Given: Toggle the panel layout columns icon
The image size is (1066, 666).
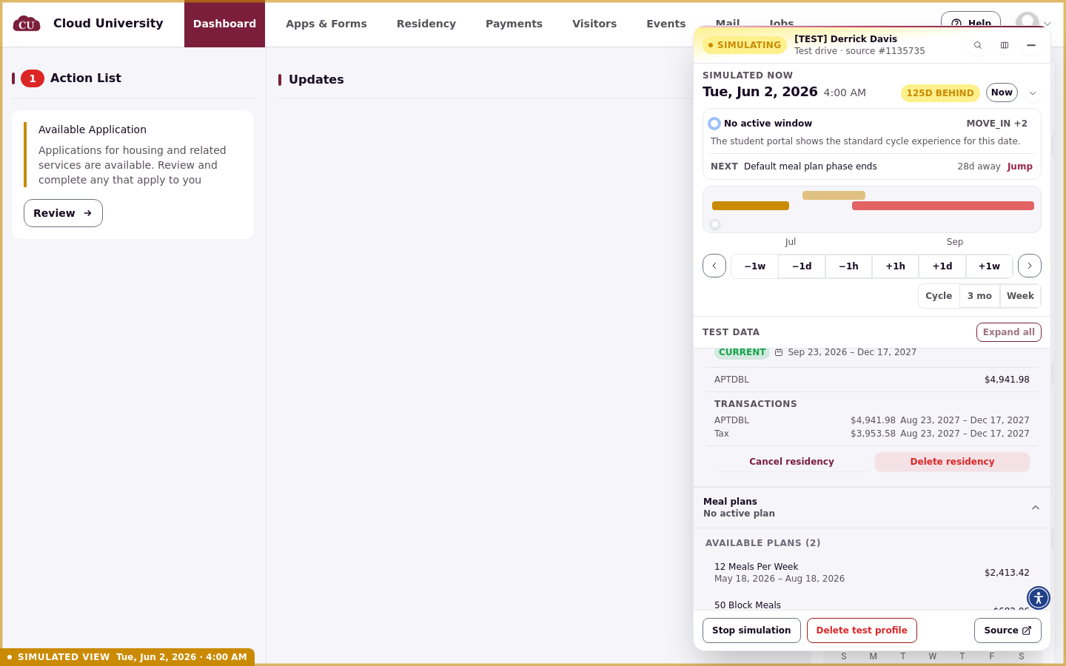Looking at the screenshot, I should pyautogui.click(x=1005, y=45).
